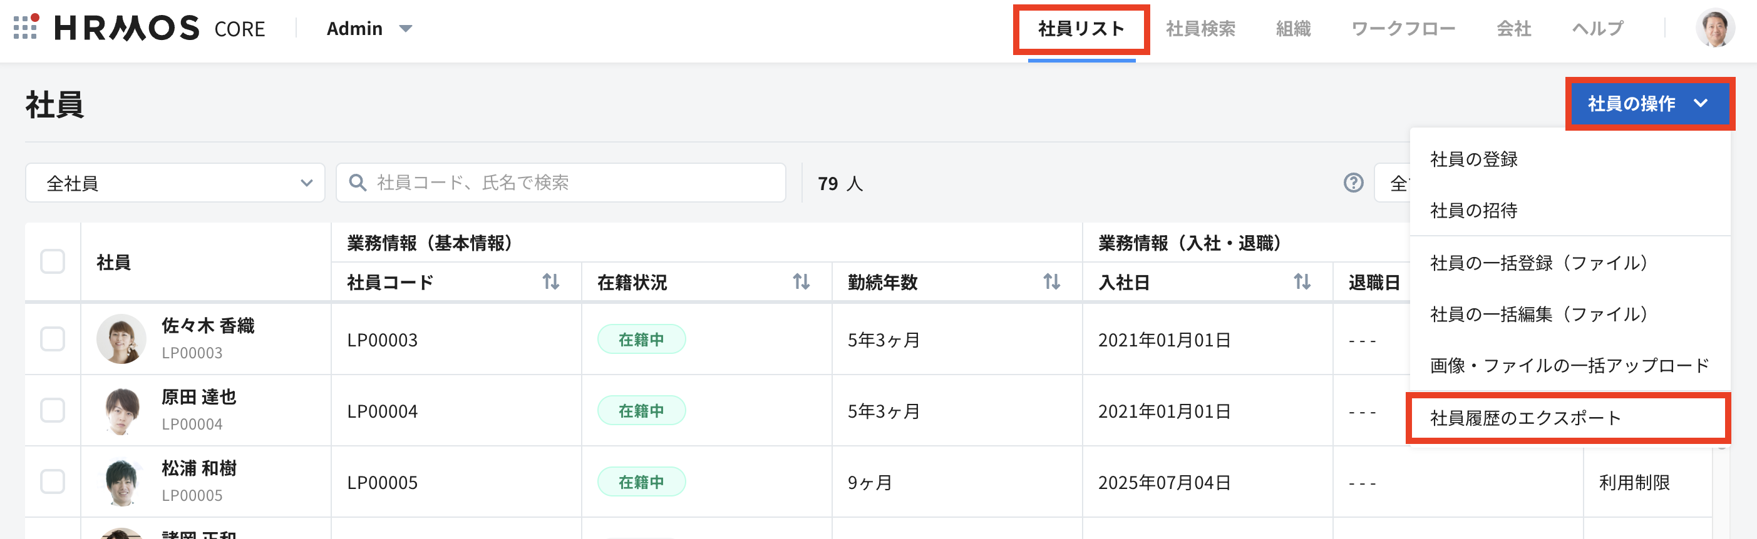Open 佐々木 香織 profile photo
The height and width of the screenshot is (539, 1757).
point(121,339)
